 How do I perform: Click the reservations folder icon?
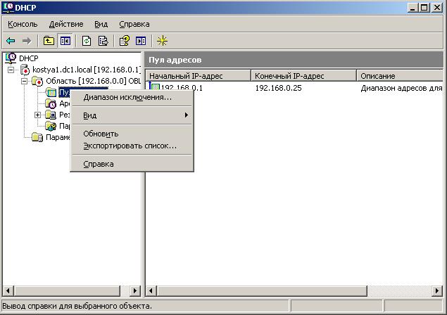(x=51, y=115)
